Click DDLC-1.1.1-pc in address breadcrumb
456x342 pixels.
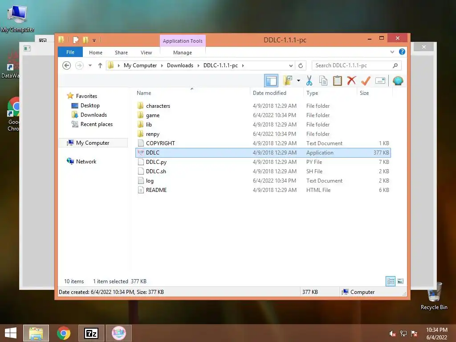click(220, 65)
